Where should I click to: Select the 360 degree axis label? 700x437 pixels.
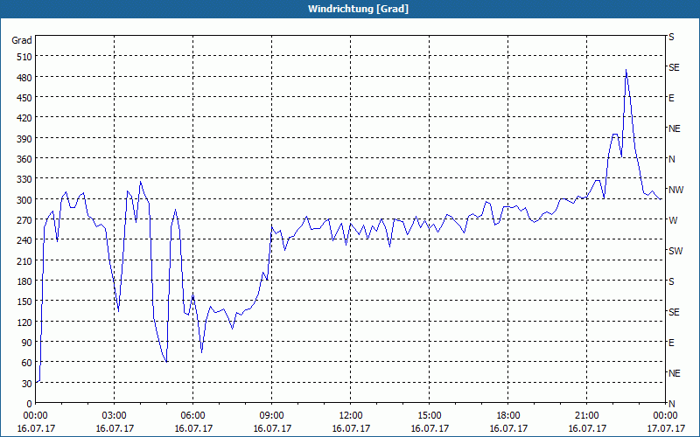[24, 159]
